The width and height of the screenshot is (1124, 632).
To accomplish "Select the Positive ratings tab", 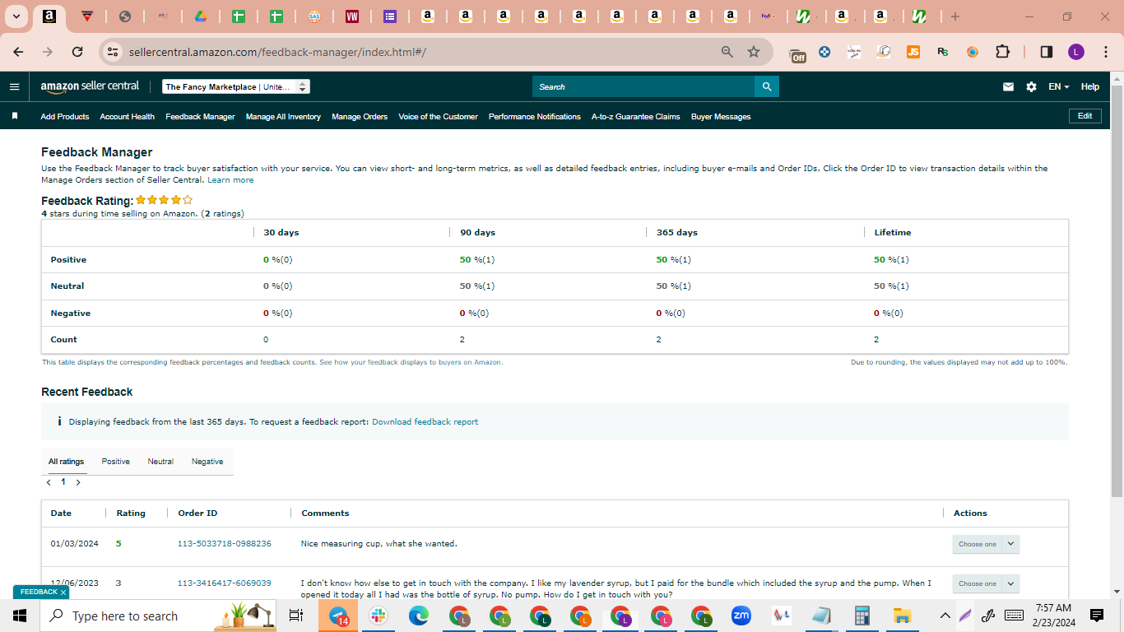I will tap(116, 462).
